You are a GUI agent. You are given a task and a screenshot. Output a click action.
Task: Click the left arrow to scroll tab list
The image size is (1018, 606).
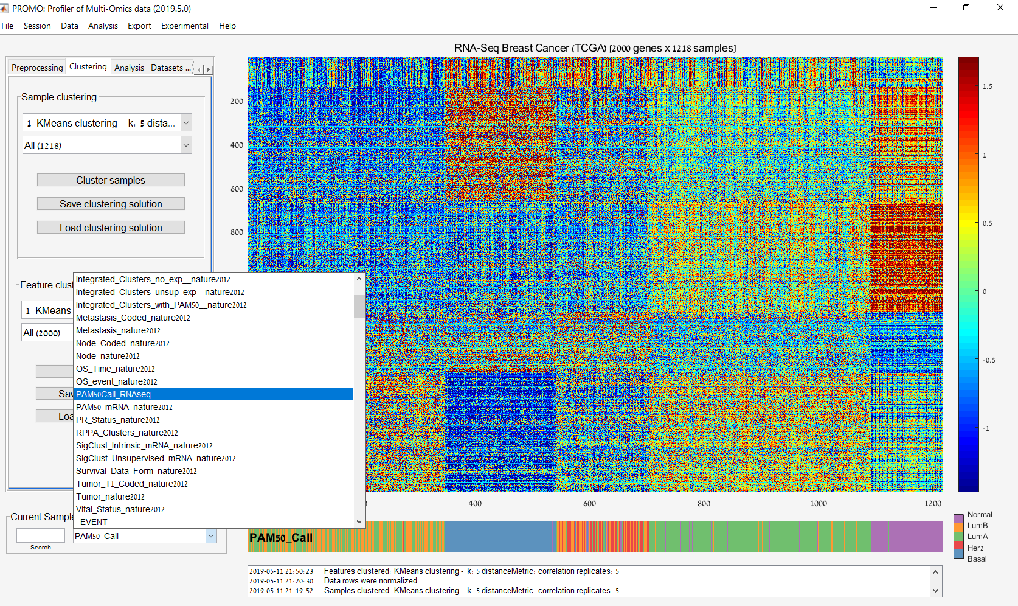click(x=199, y=68)
